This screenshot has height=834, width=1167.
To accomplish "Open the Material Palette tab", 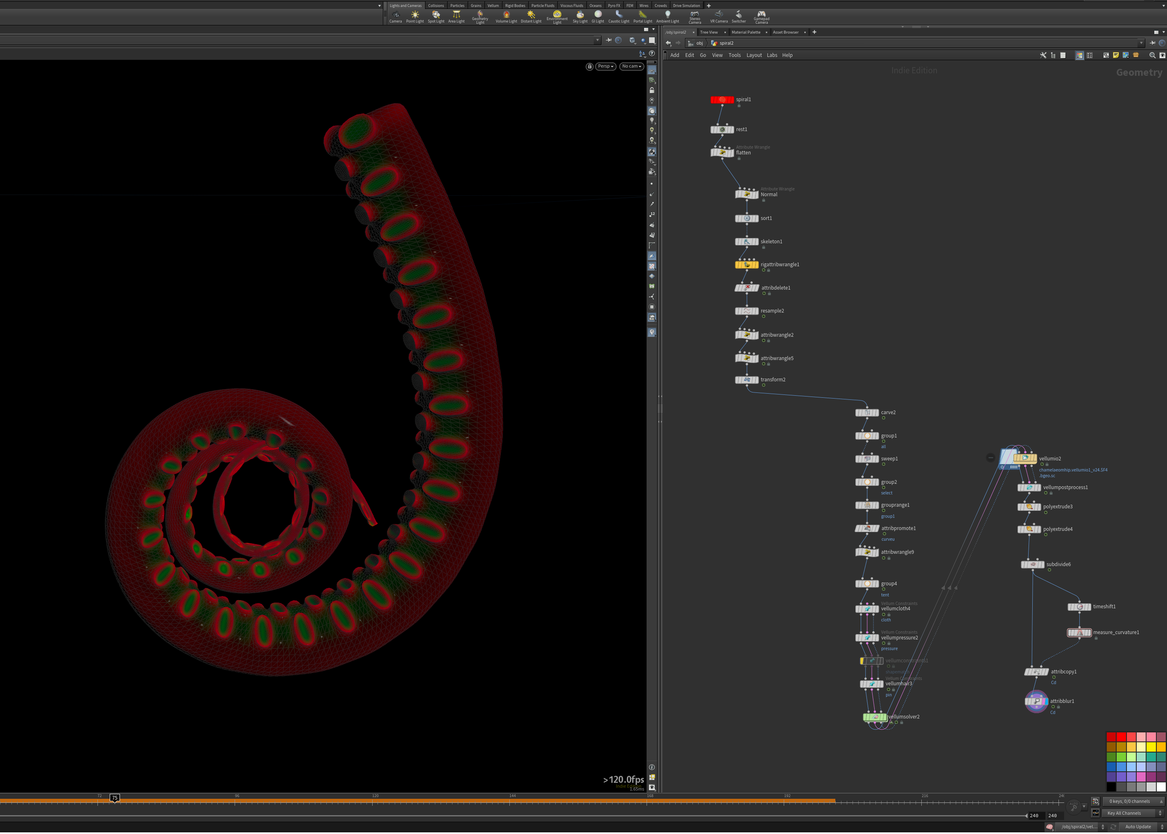I will coord(746,32).
